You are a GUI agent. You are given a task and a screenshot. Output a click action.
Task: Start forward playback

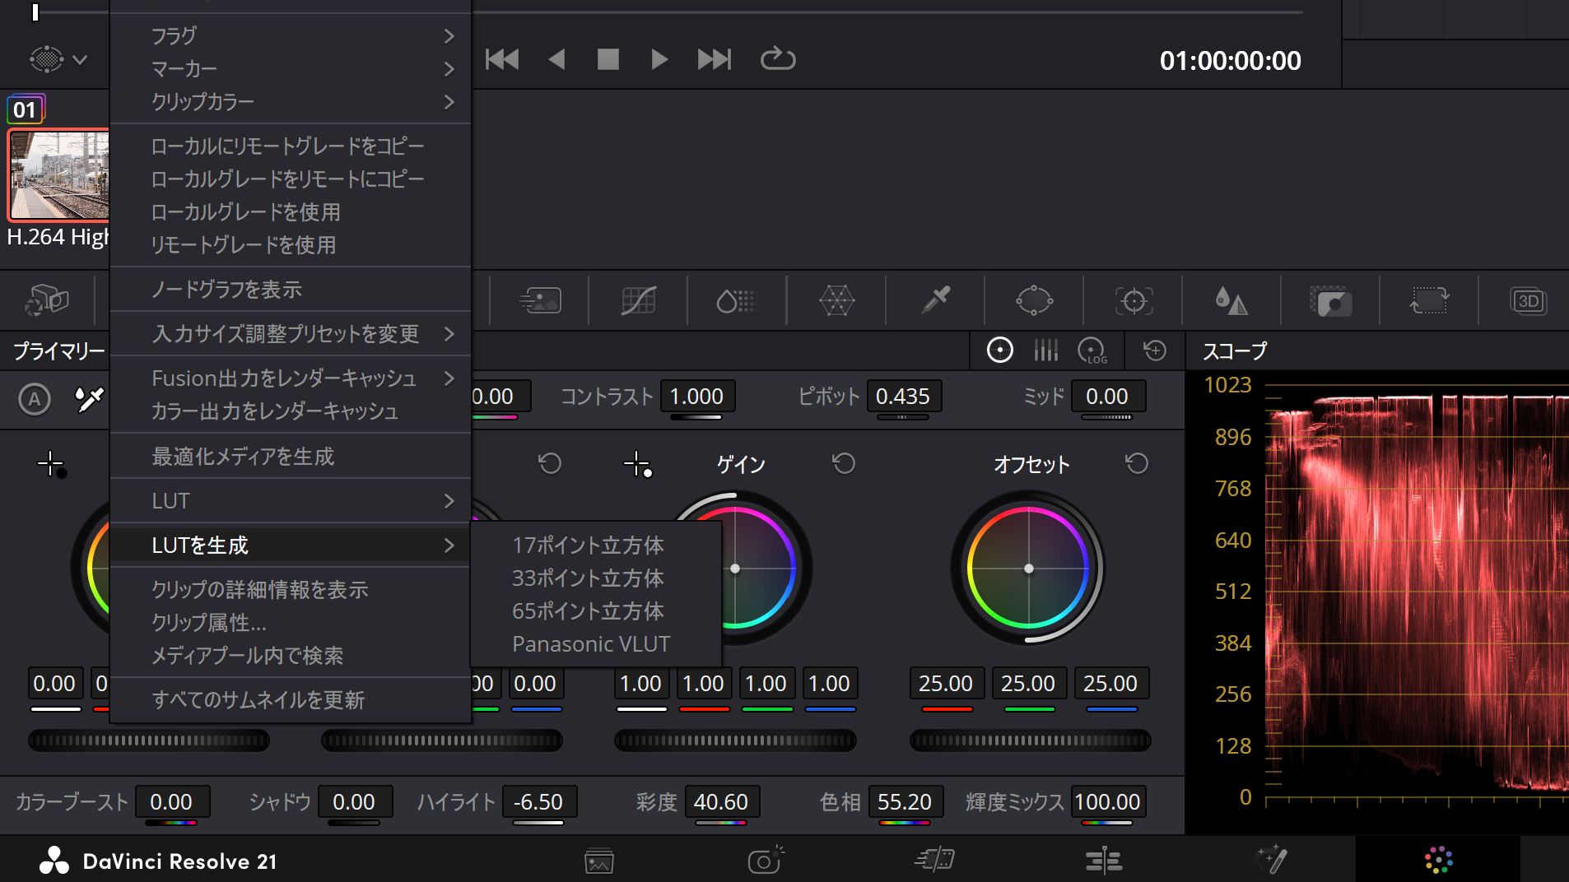pos(659,59)
